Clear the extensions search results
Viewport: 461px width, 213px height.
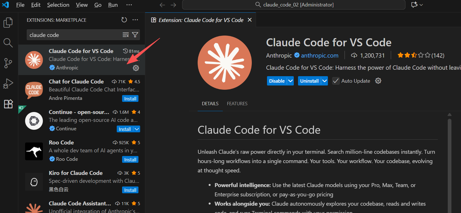tap(126, 35)
